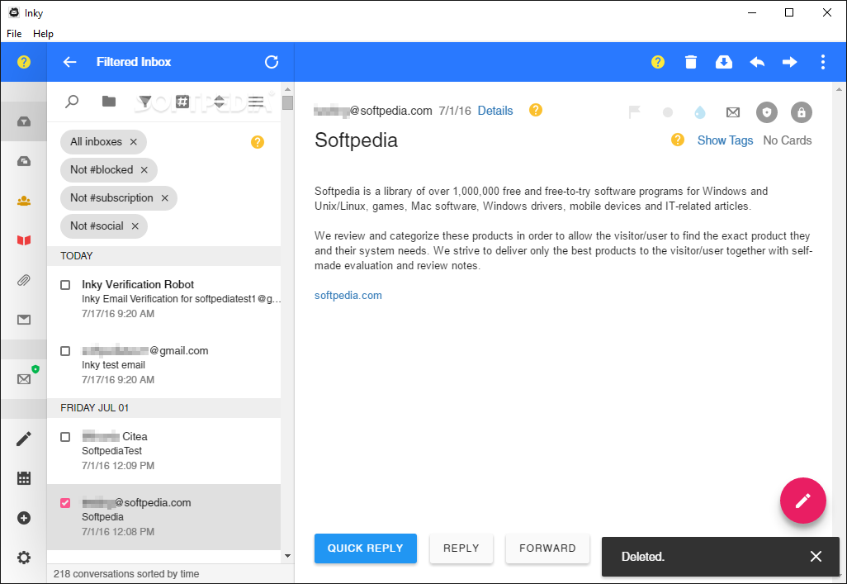
Task: Click the hashtag tags icon
Action: [x=182, y=101]
